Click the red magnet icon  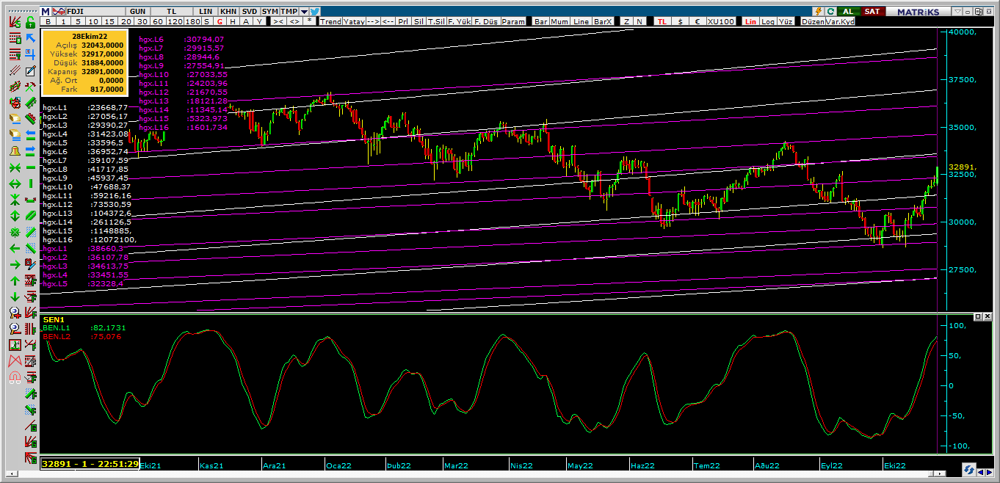click(x=15, y=377)
